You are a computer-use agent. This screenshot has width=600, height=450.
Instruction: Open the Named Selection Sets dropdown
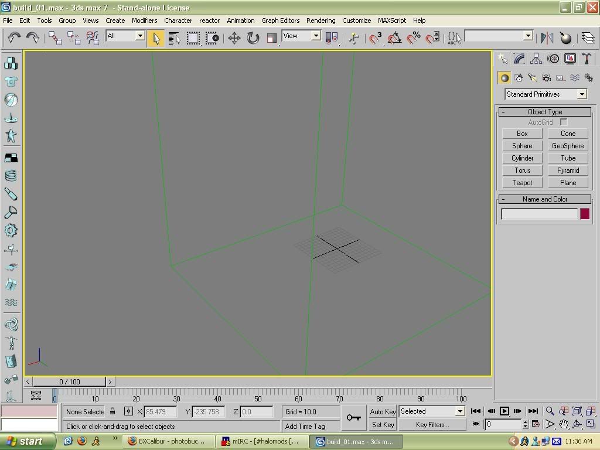point(499,36)
